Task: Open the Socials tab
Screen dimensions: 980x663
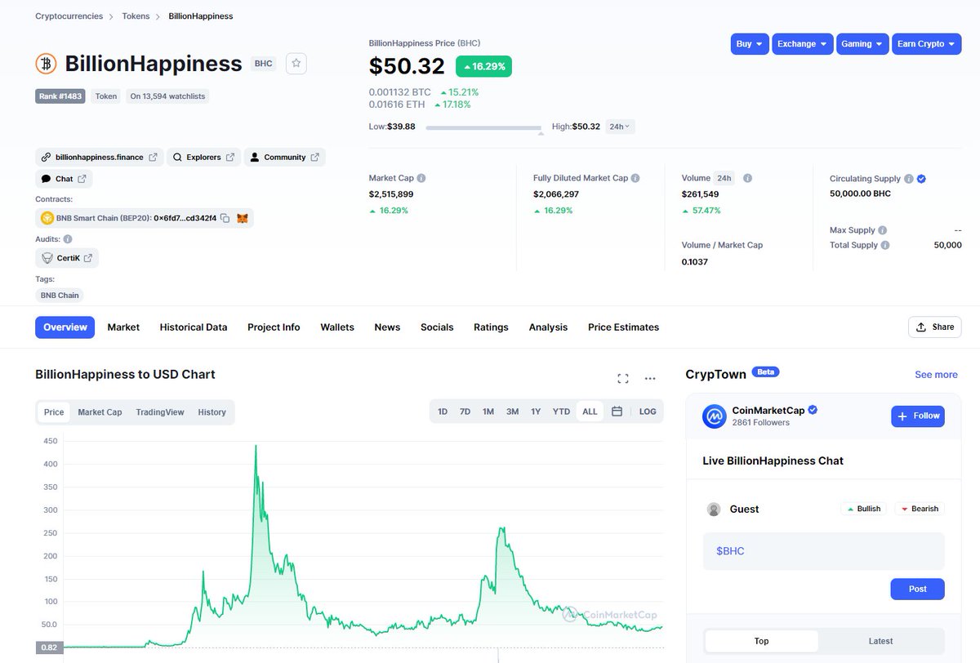Action: click(x=437, y=327)
